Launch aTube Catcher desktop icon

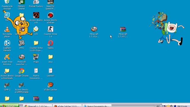click(x=50, y=86)
